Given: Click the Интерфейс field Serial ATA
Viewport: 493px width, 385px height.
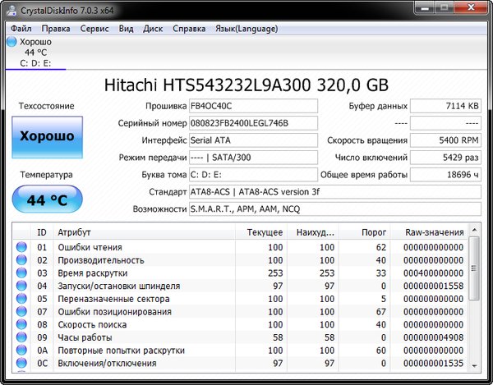Looking at the screenshot, I should click(253, 140).
